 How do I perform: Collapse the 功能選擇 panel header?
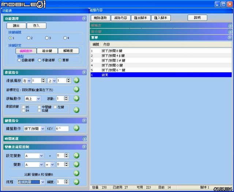(x=84, y=19)
